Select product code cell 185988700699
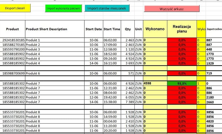The height and width of the screenshot is (134, 222). pyautogui.click(x=13, y=73)
